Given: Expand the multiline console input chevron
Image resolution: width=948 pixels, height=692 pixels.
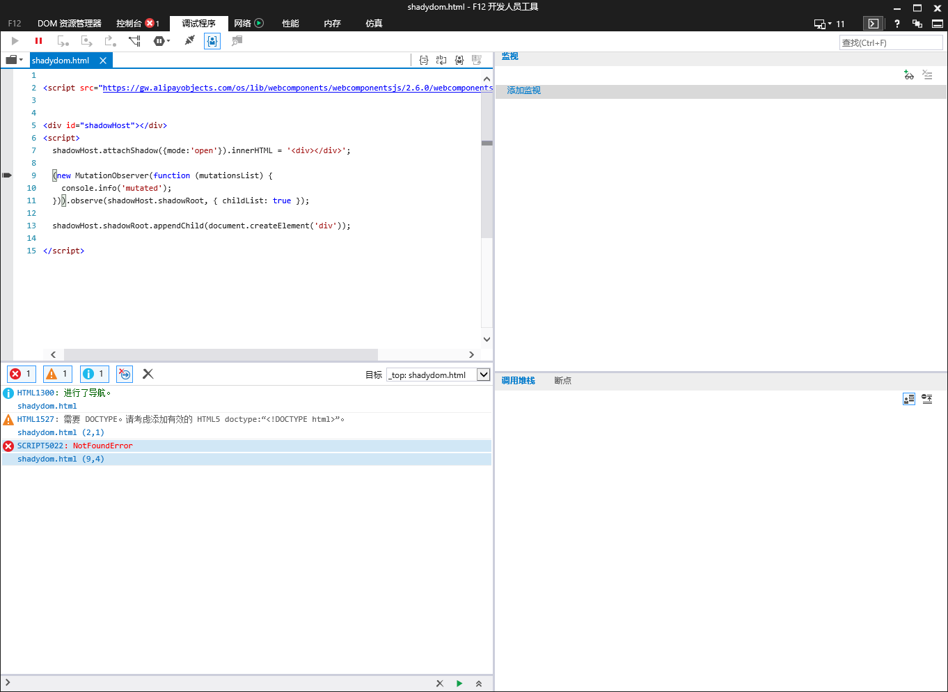Looking at the screenshot, I should coord(479,684).
